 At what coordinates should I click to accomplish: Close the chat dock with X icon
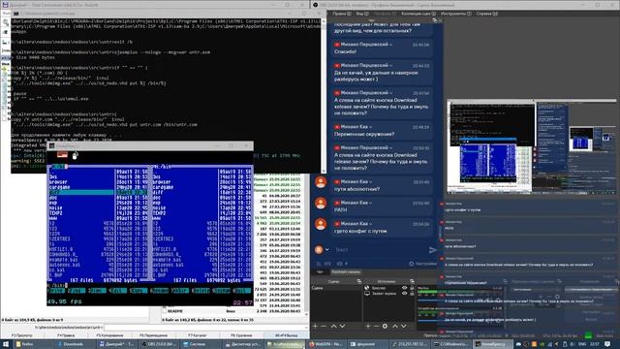[440, 20]
